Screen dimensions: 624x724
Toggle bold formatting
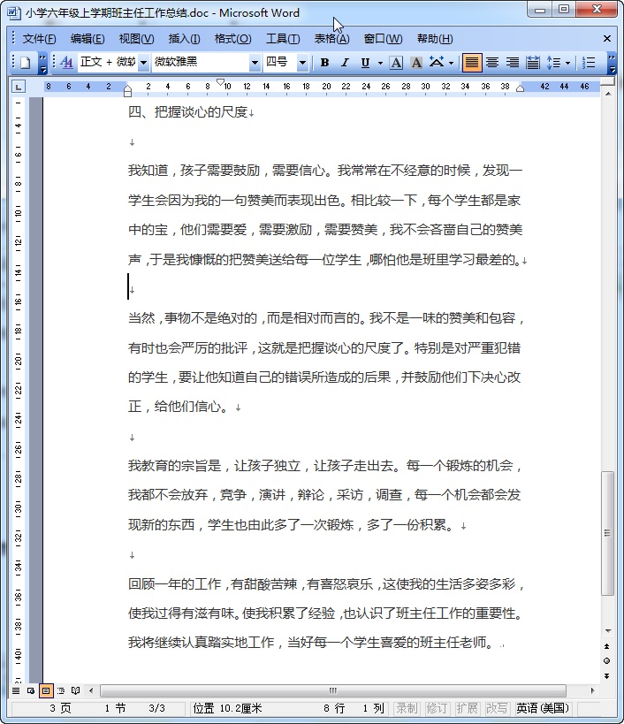pyautogui.click(x=324, y=63)
